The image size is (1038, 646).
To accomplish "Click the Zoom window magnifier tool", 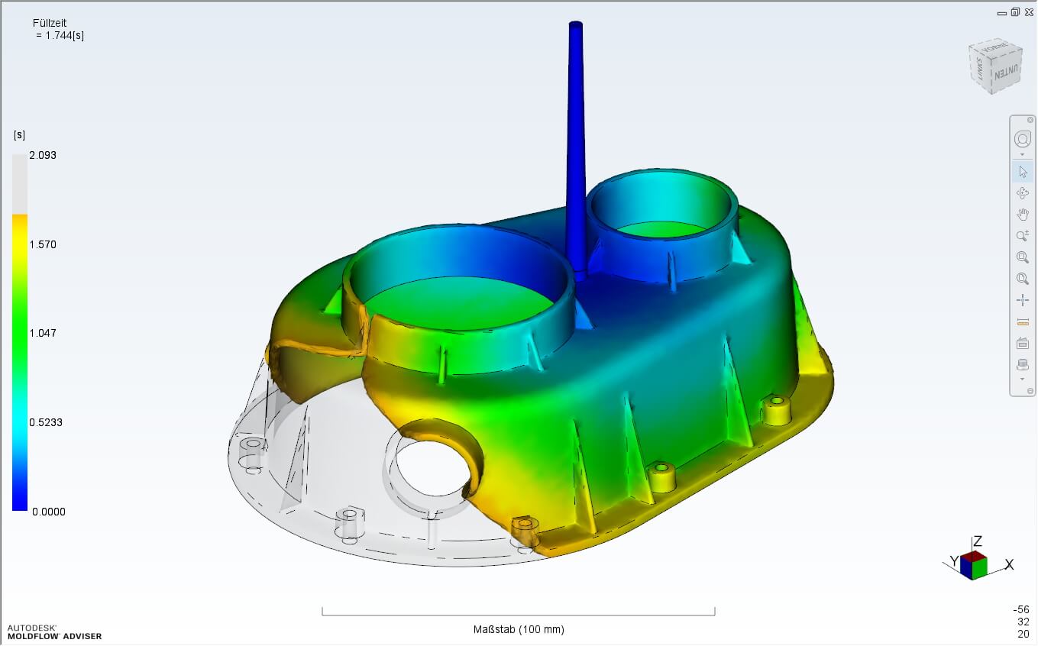I will pos(1023,257).
